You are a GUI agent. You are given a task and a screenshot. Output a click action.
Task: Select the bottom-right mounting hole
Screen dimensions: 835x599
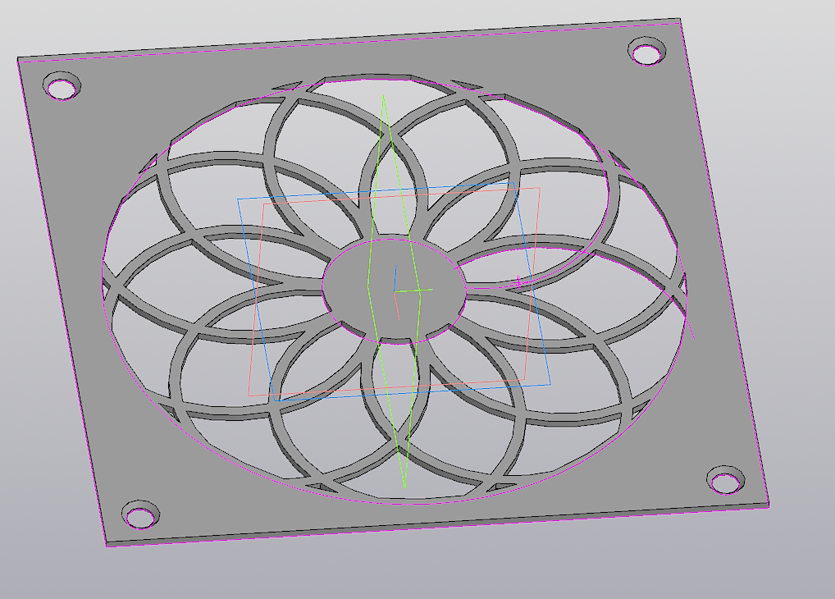coord(726,480)
